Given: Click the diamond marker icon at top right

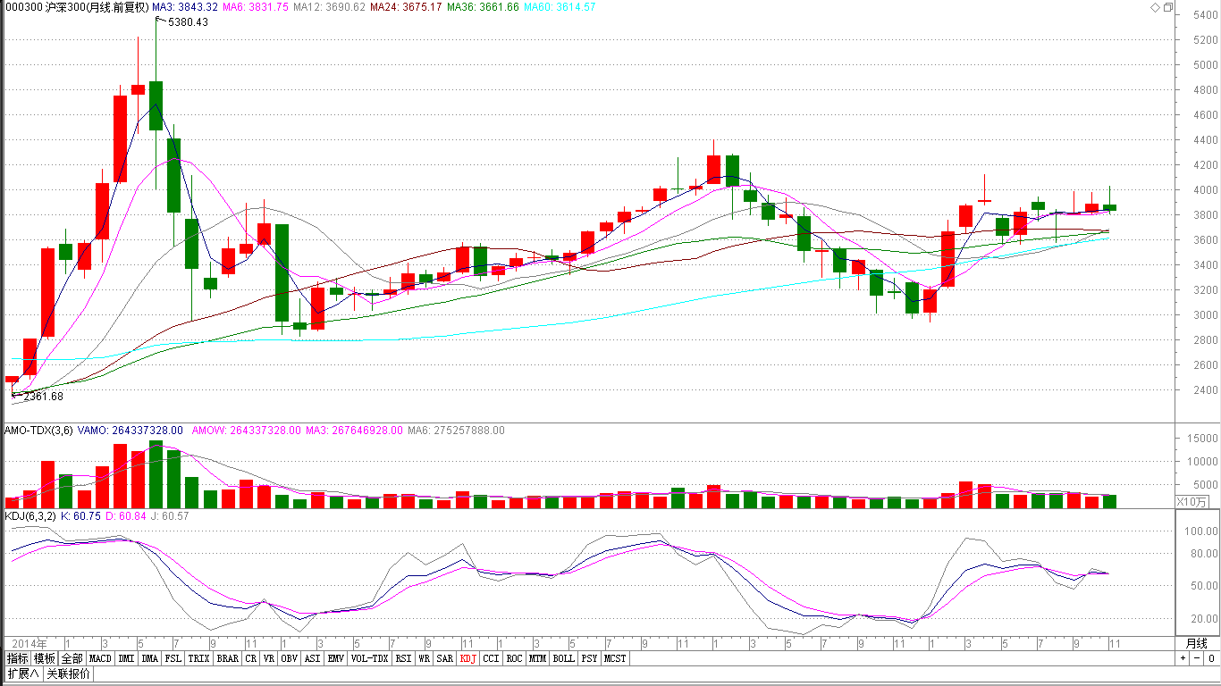Looking at the screenshot, I should (1155, 7).
